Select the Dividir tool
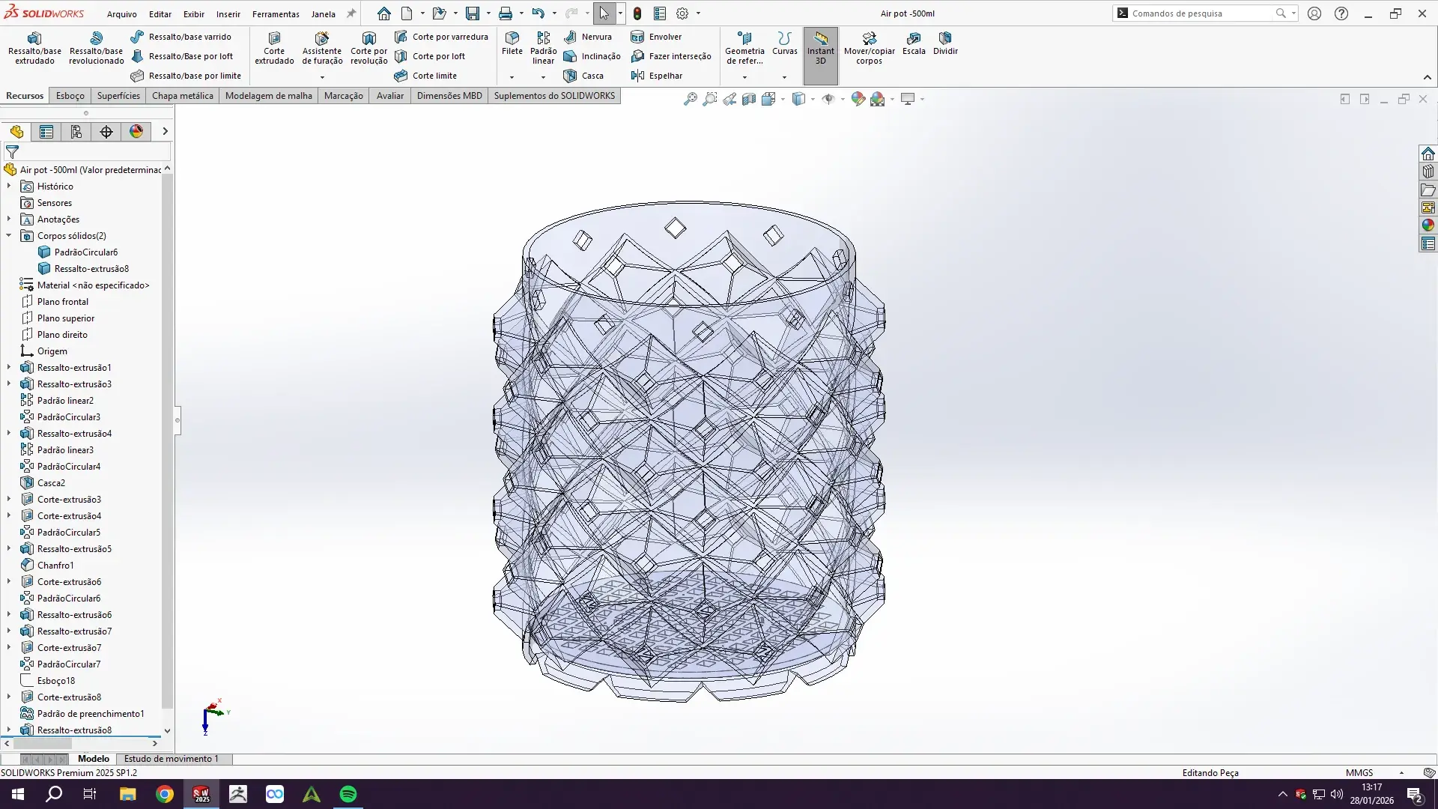The image size is (1438, 809). click(x=945, y=43)
